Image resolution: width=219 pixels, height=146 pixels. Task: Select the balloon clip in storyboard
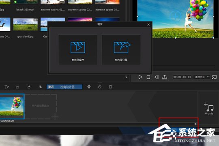pos(12,107)
